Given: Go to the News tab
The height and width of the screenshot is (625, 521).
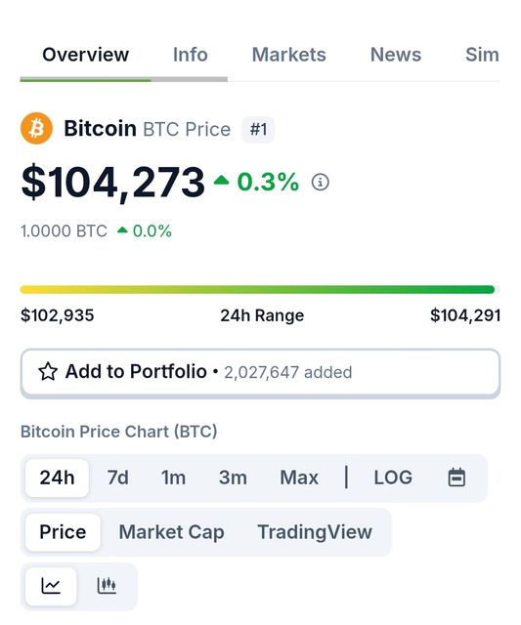Looking at the screenshot, I should pyautogui.click(x=395, y=55).
